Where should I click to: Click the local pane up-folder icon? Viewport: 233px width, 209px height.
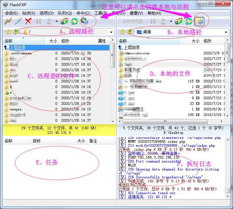click(130, 32)
